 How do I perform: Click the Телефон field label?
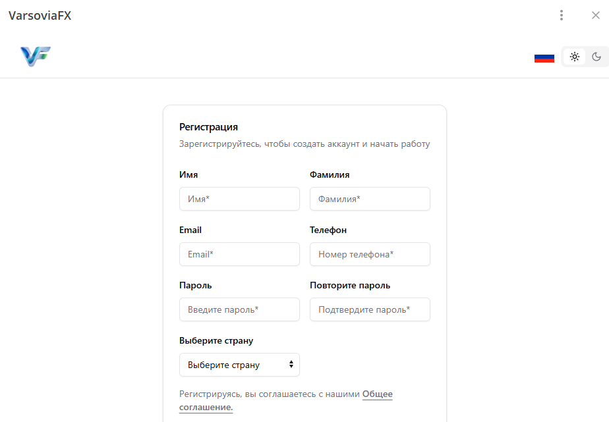[x=328, y=230]
